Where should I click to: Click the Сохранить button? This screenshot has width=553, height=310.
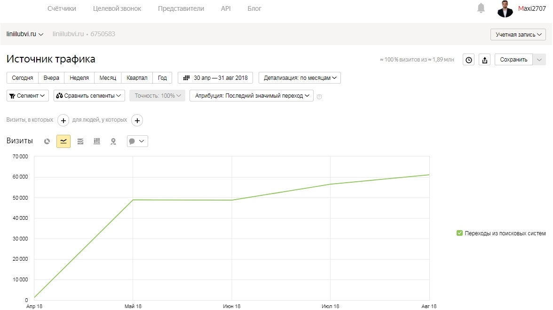point(513,60)
